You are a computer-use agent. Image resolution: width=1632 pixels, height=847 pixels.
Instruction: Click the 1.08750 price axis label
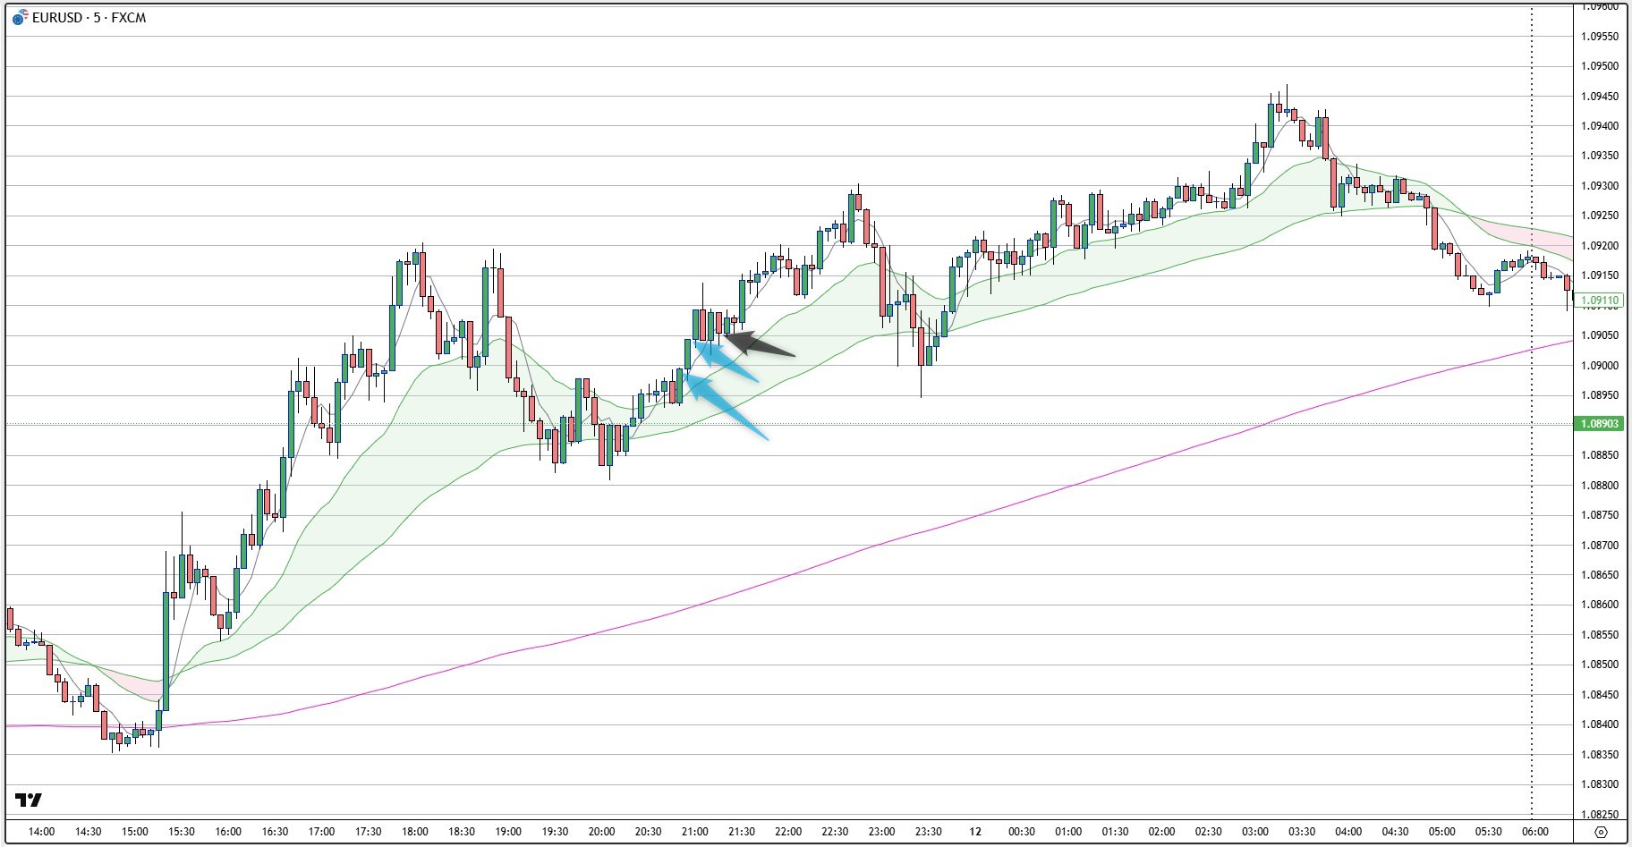1600,515
